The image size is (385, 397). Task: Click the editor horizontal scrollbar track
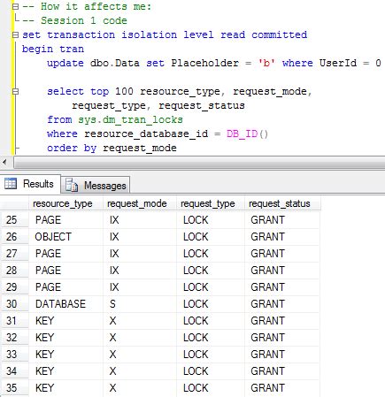(199, 163)
